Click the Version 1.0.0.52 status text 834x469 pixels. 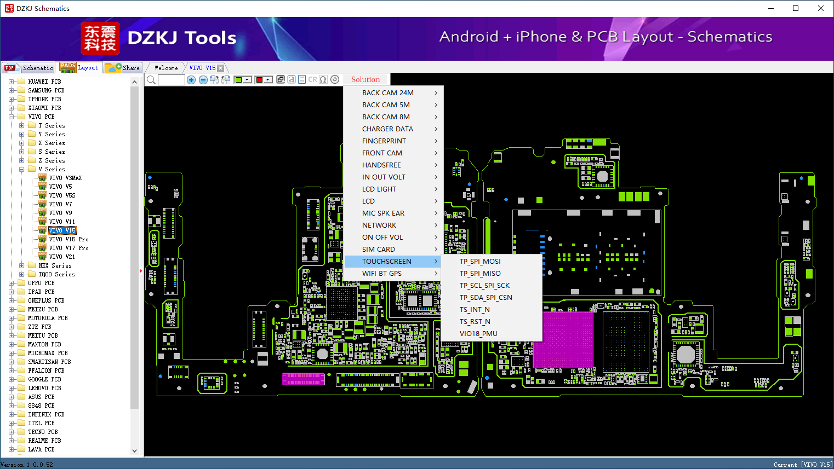click(x=27, y=465)
